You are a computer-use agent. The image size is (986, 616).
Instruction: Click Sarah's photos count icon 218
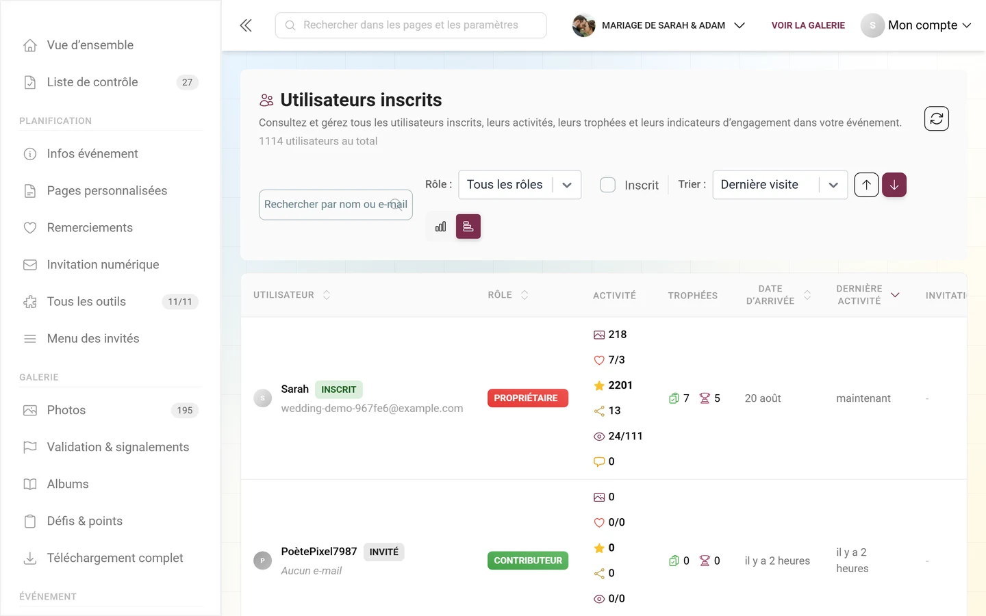pyautogui.click(x=599, y=335)
